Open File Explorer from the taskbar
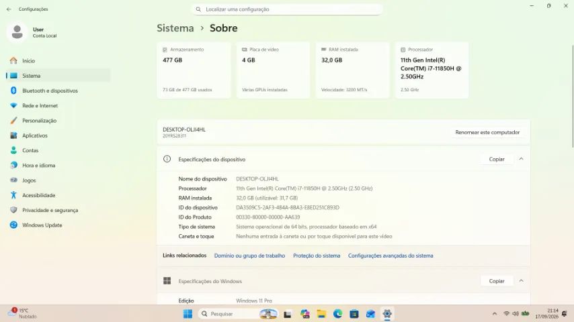The image size is (574, 322). coord(321,313)
